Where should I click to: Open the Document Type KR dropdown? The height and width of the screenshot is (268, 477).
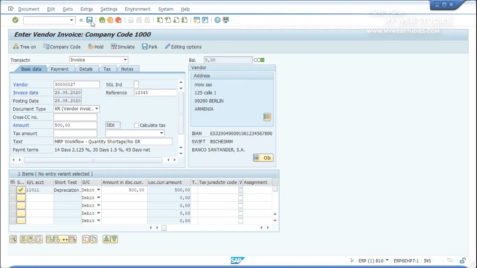[97, 109]
